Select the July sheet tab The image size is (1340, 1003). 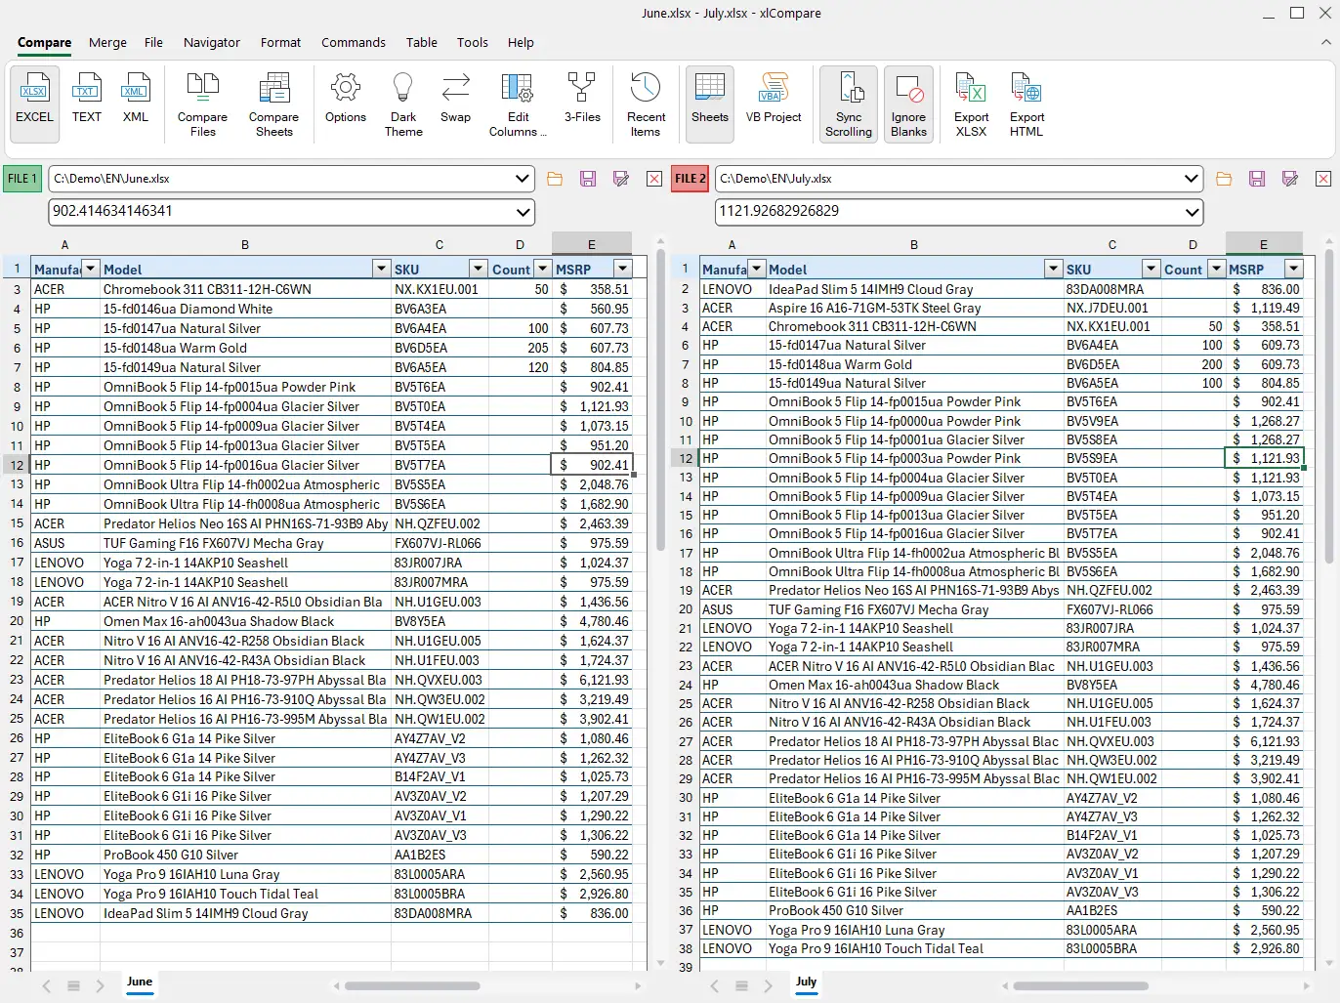[806, 982]
